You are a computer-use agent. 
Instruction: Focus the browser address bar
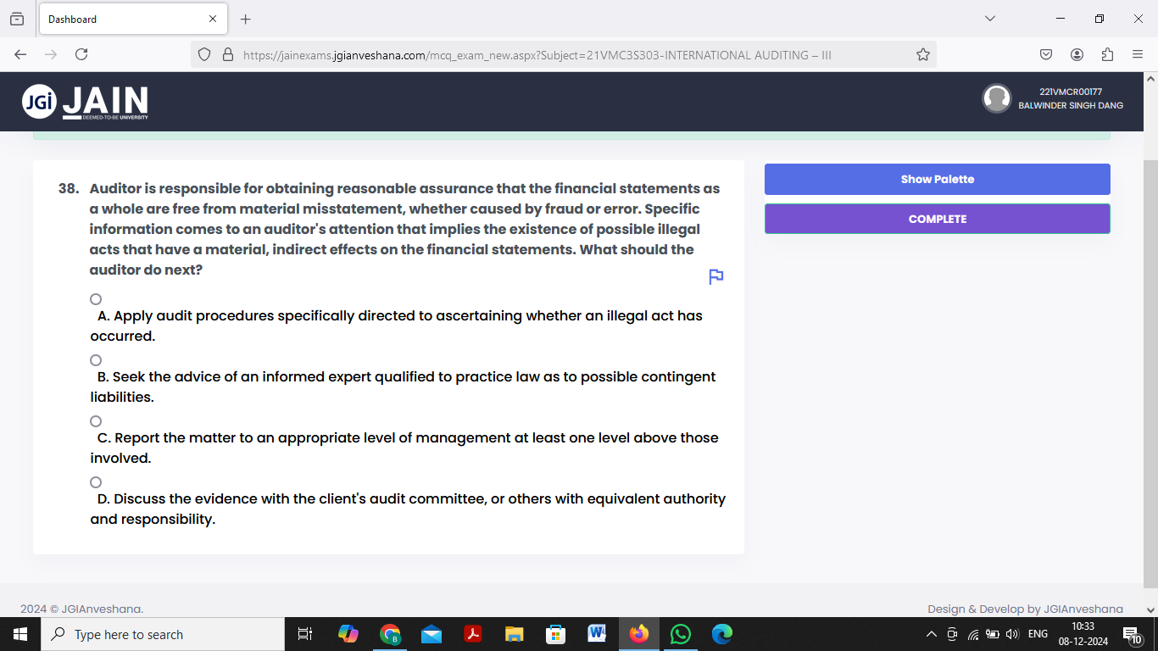(x=564, y=54)
